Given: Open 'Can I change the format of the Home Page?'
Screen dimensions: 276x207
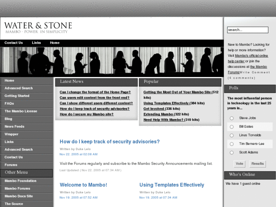Looking at the screenshot, I should [x=95, y=92].
